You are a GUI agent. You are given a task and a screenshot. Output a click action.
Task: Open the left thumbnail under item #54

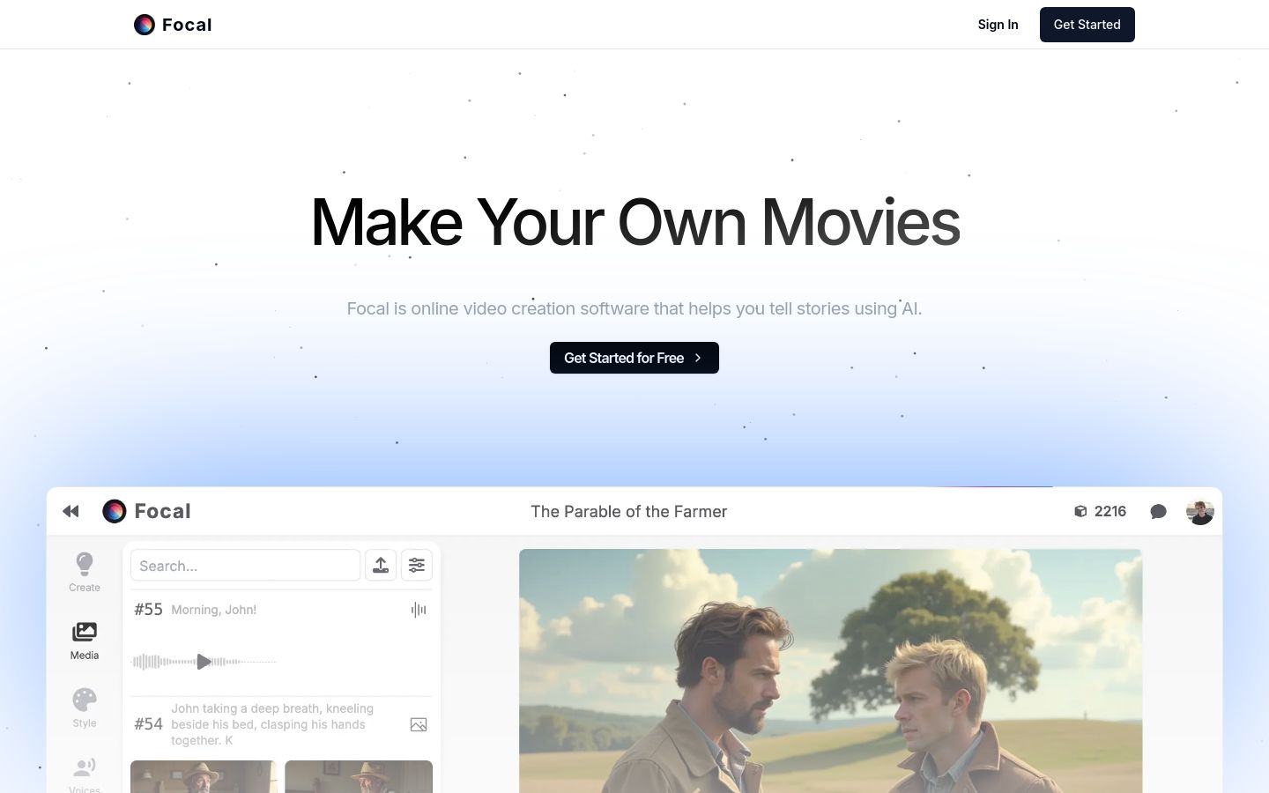204,776
